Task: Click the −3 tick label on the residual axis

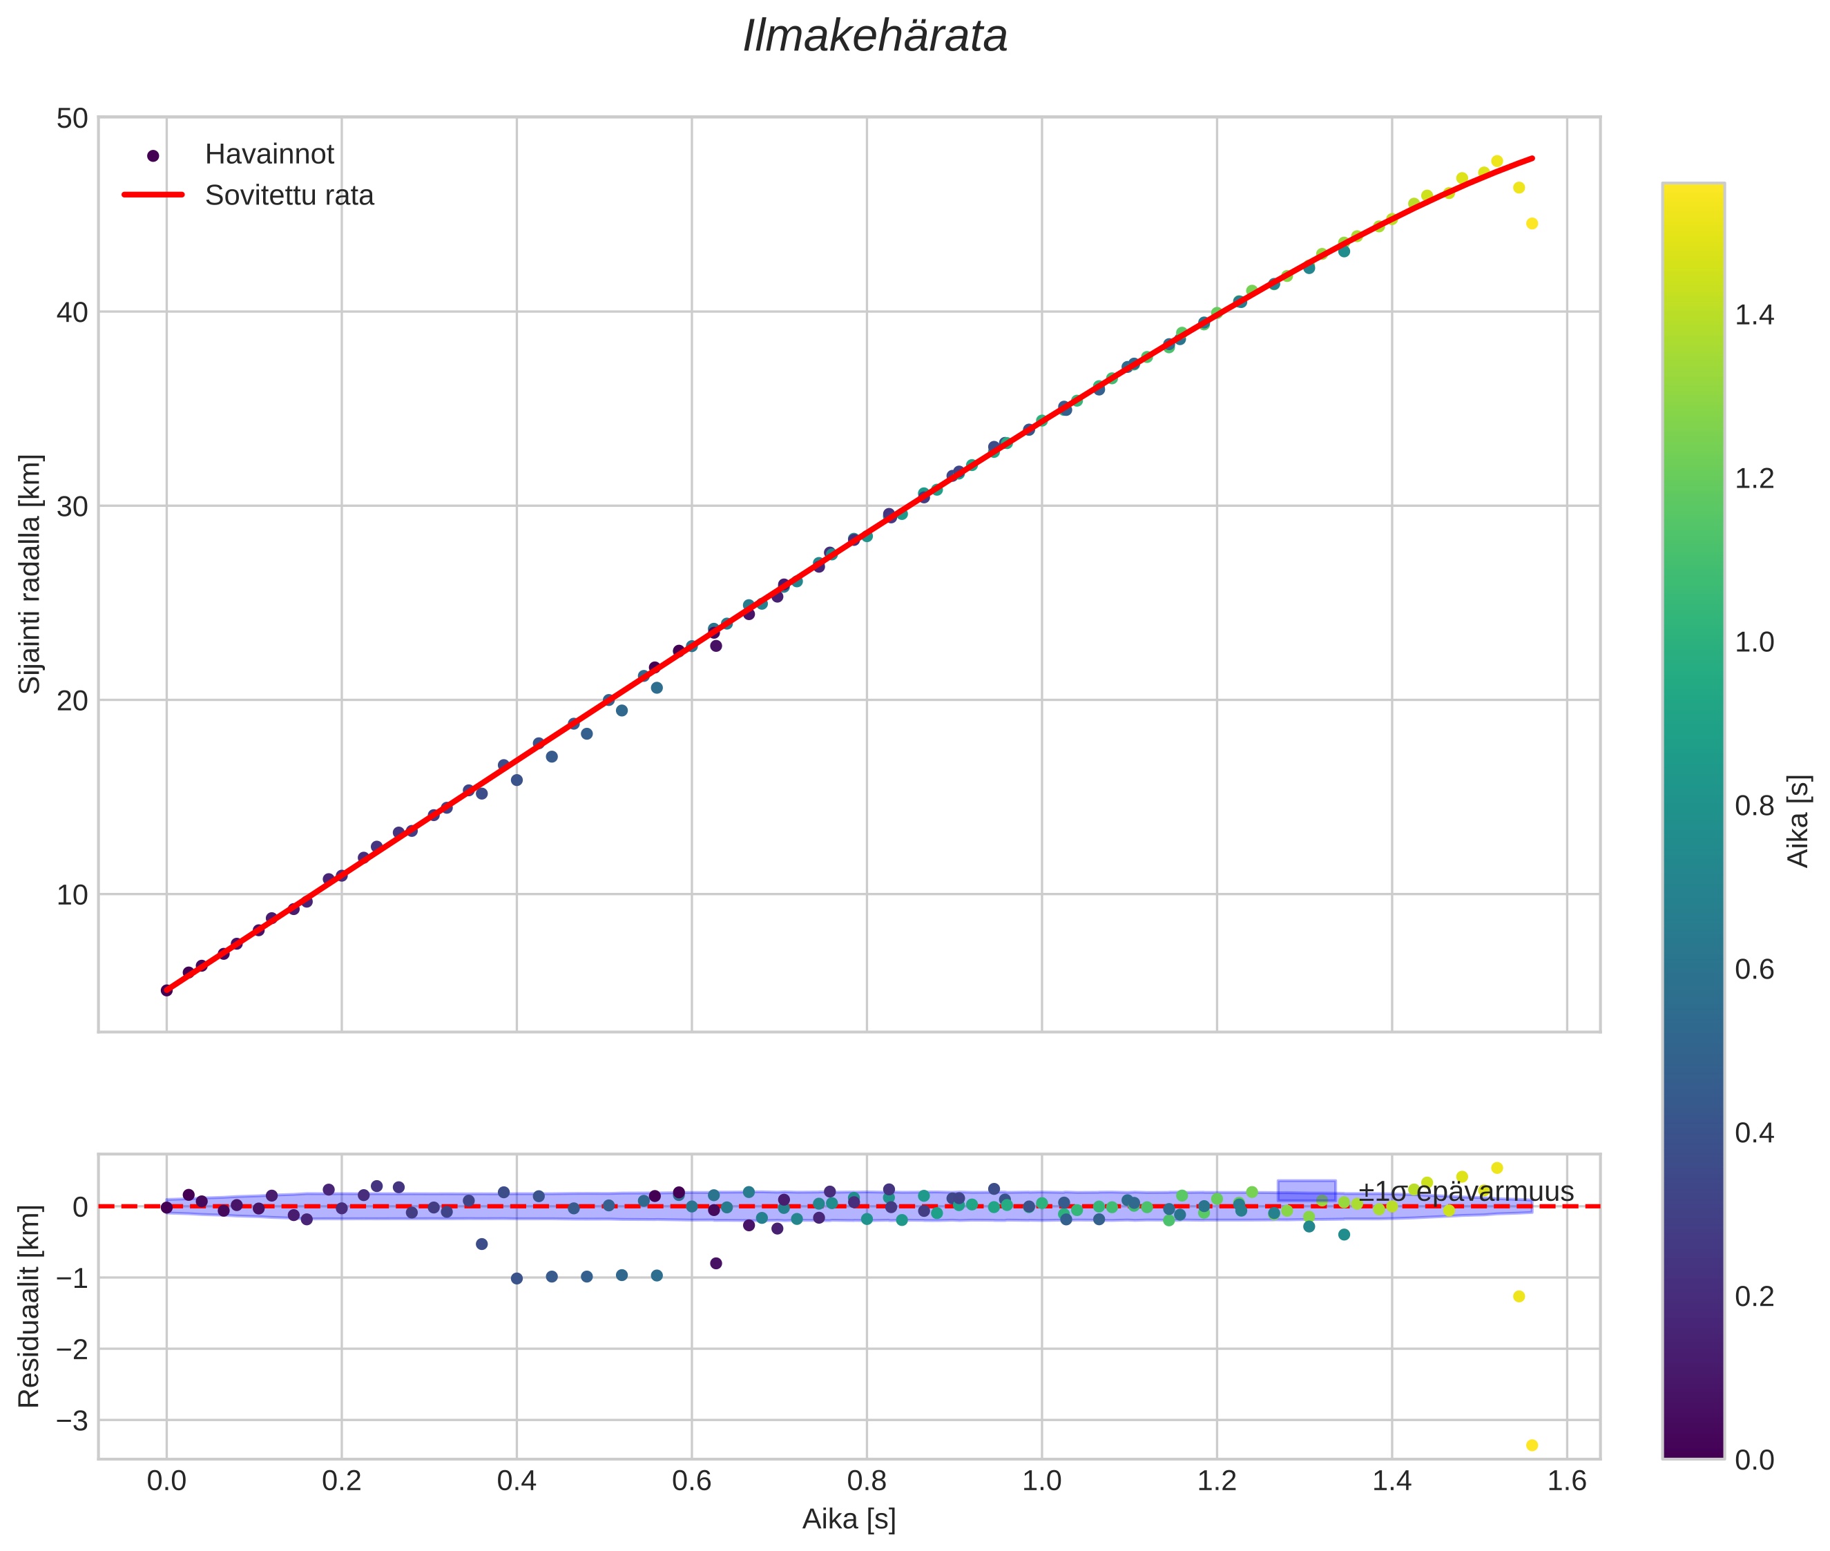Action: [x=72, y=1420]
